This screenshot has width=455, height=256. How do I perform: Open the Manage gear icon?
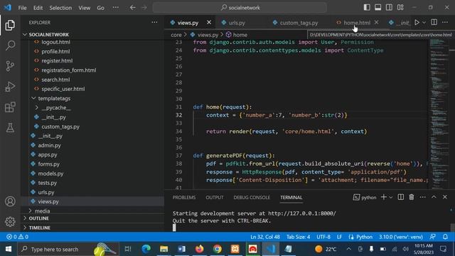tap(10, 222)
